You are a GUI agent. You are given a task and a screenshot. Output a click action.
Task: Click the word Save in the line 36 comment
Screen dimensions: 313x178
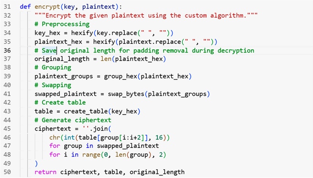click(x=49, y=50)
